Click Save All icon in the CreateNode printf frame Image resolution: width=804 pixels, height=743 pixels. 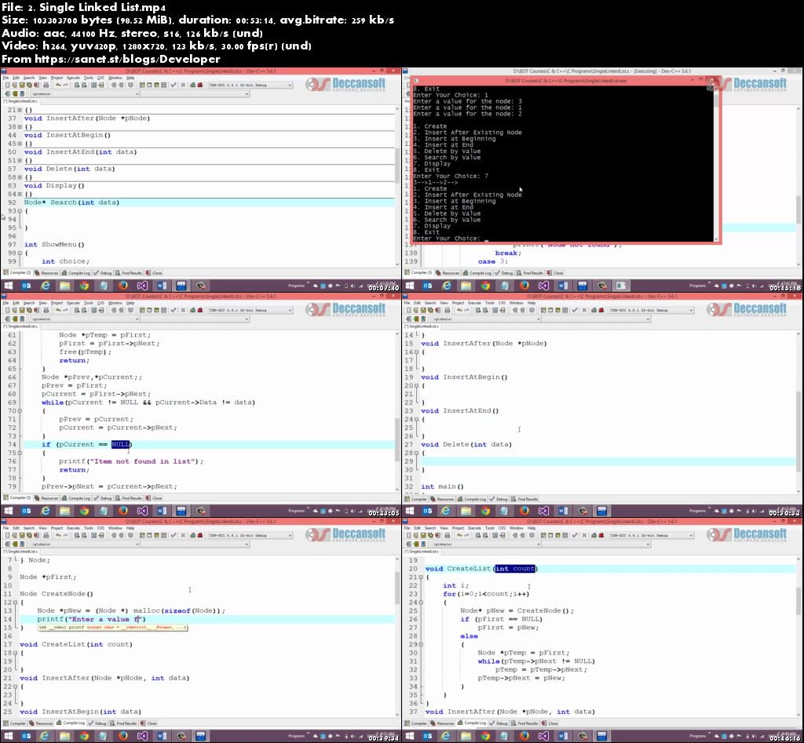pos(29,535)
